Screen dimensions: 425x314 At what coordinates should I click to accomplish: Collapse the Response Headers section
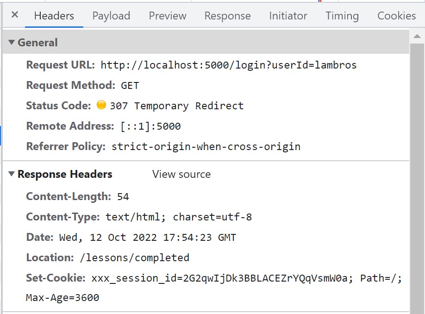point(64,174)
